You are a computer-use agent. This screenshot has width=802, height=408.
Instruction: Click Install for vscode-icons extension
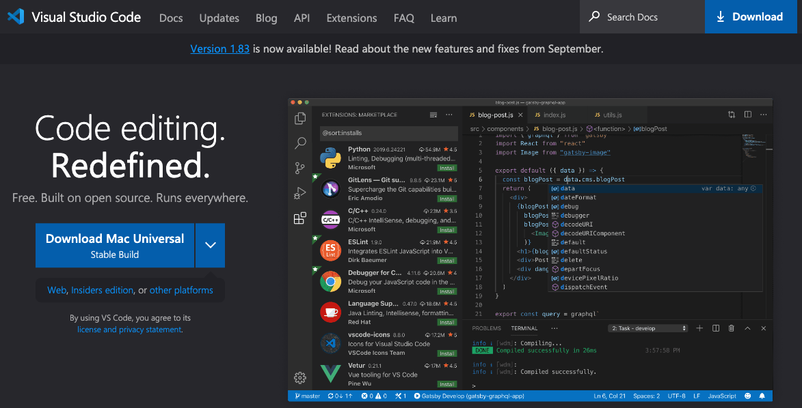(x=447, y=353)
